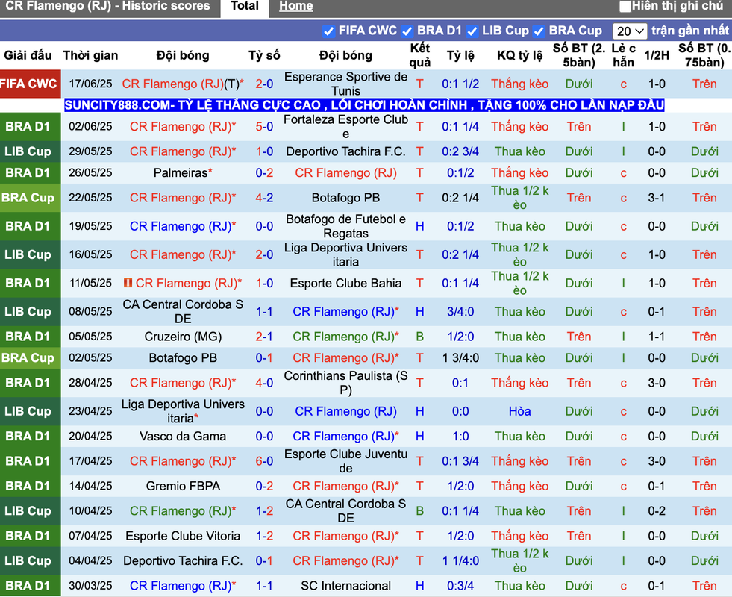Open Gremio FBPA team link

pyautogui.click(x=183, y=487)
